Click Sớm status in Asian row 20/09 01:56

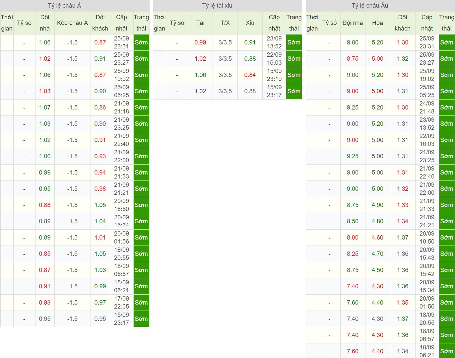pos(141,238)
